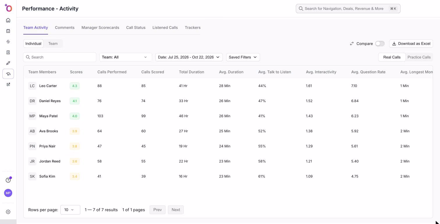The image size is (440, 224).
Task: Click the Prev page button
Action: click(157, 210)
